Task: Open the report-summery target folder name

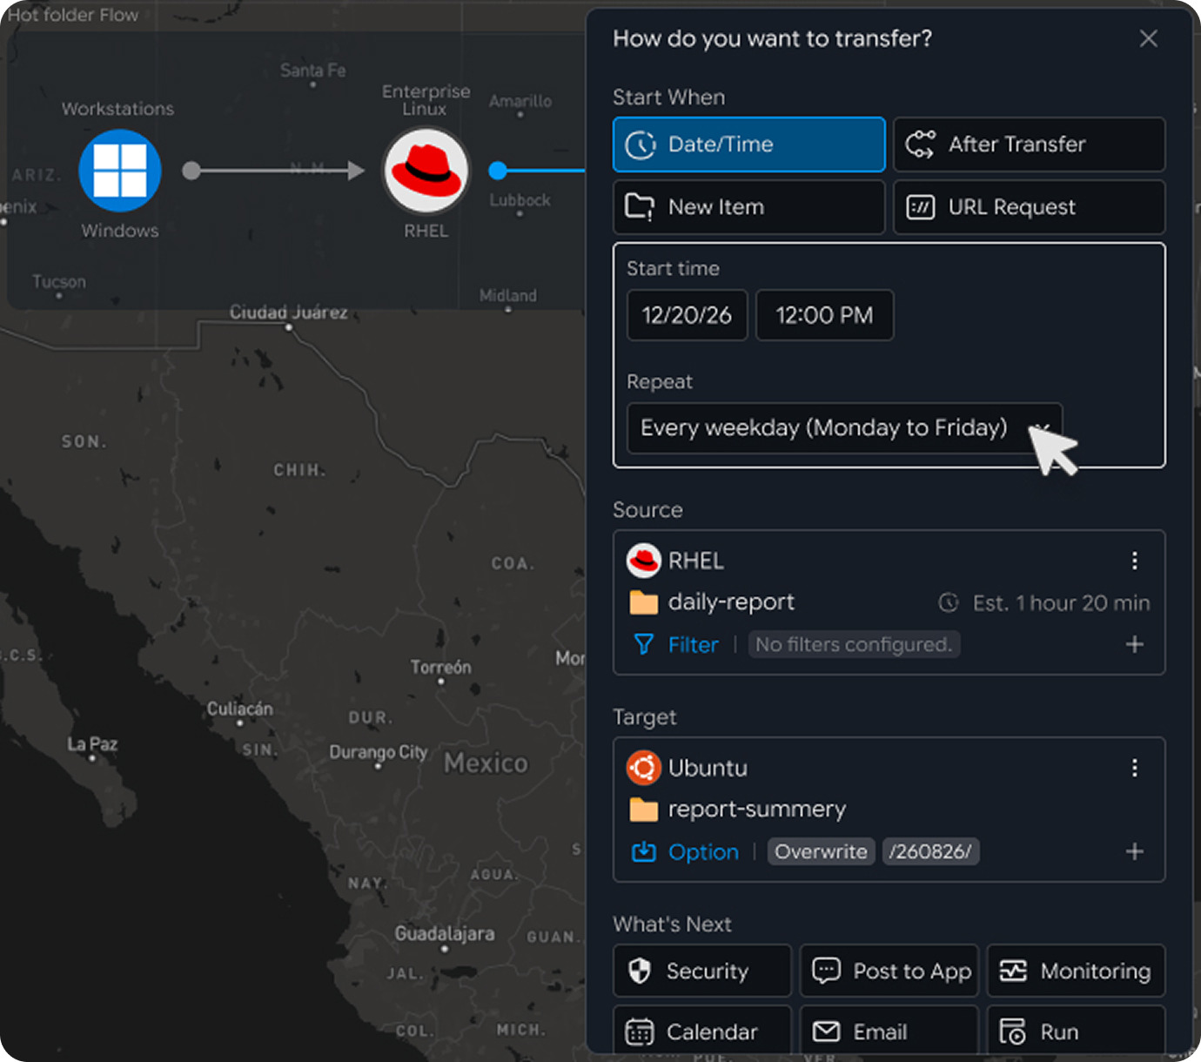Action: click(x=757, y=810)
